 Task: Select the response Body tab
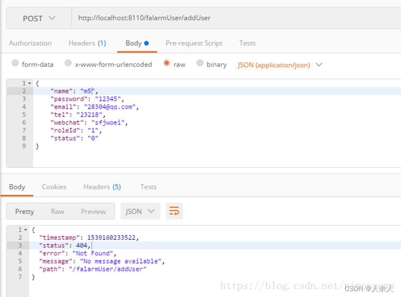[17, 187]
